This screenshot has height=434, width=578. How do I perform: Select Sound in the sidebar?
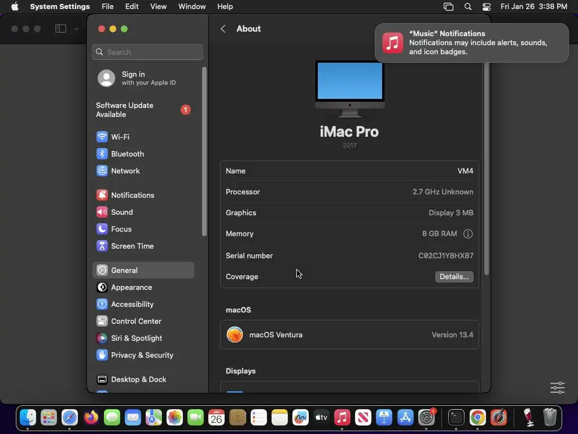(143, 212)
